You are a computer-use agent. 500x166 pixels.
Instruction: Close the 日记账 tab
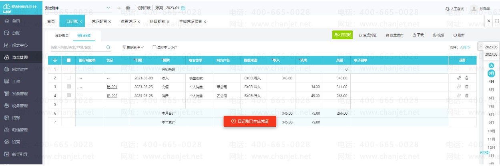coord(80,22)
